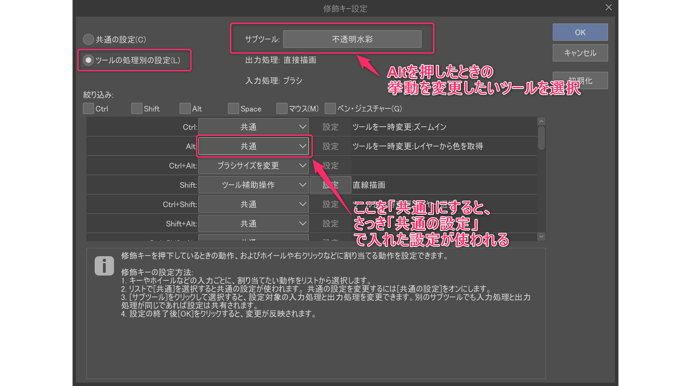Viewport: 691px width, 386px height.
Task: Click scroll up arrow in key list
Action: pos(541,122)
